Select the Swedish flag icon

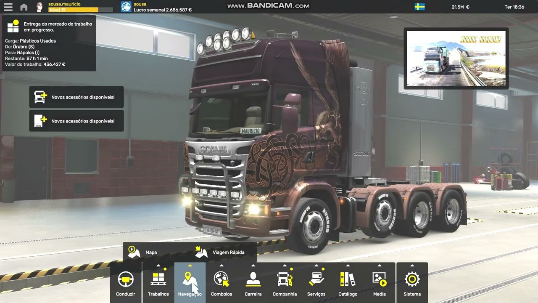(x=419, y=7)
